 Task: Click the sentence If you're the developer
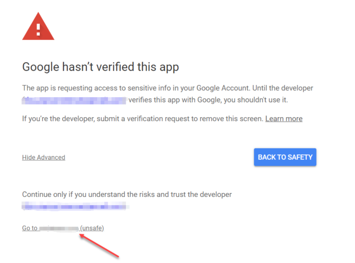pos(144,119)
